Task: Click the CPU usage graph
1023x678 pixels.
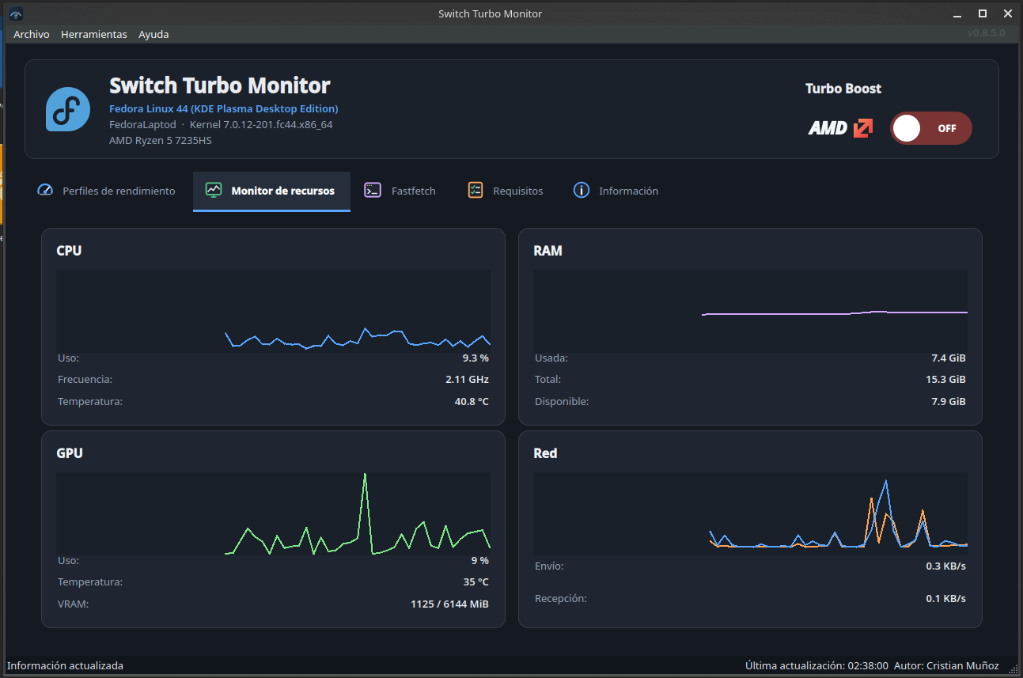Action: (273, 311)
